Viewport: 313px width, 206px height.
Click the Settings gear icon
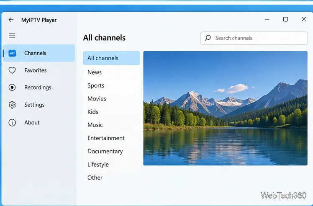pos(12,105)
